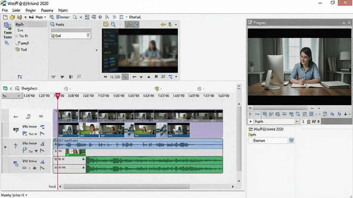Click the left arrow icon in top track header
The height and width of the screenshot is (198, 353).
[16, 117]
